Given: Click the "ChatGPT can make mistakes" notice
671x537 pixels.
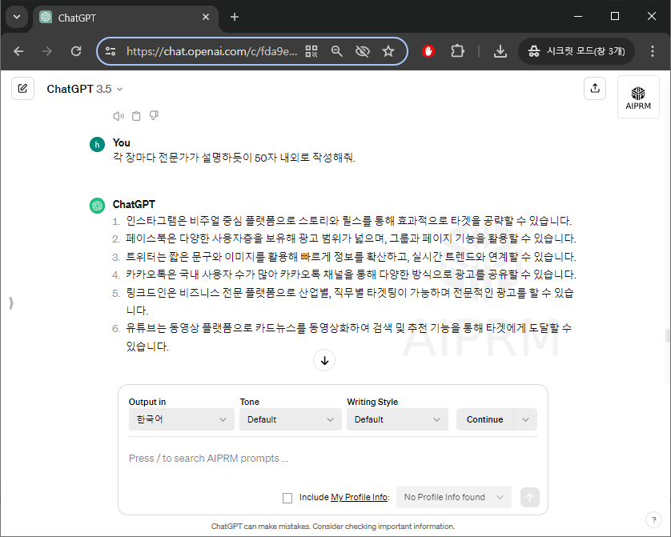Looking at the screenshot, I should tap(332, 527).
